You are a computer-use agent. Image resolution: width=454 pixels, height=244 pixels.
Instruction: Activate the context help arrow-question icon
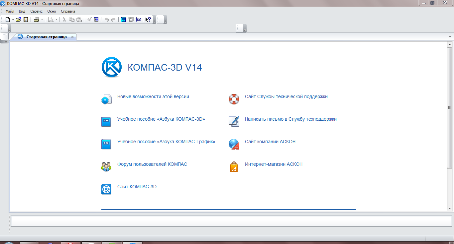(x=148, y=20)
